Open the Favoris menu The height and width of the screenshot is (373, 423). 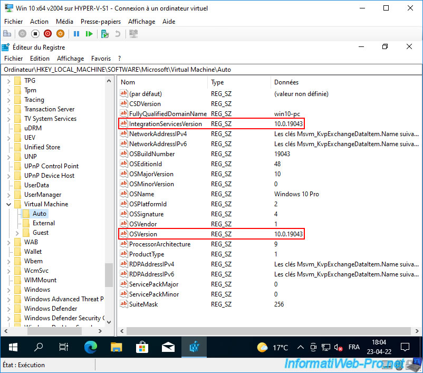coord(101,59)
